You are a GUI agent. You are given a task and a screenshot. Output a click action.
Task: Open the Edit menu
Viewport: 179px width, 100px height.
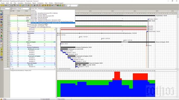click(x=11, y=3)
